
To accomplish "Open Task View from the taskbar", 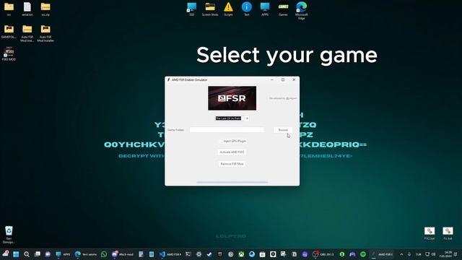I will 37,254.
